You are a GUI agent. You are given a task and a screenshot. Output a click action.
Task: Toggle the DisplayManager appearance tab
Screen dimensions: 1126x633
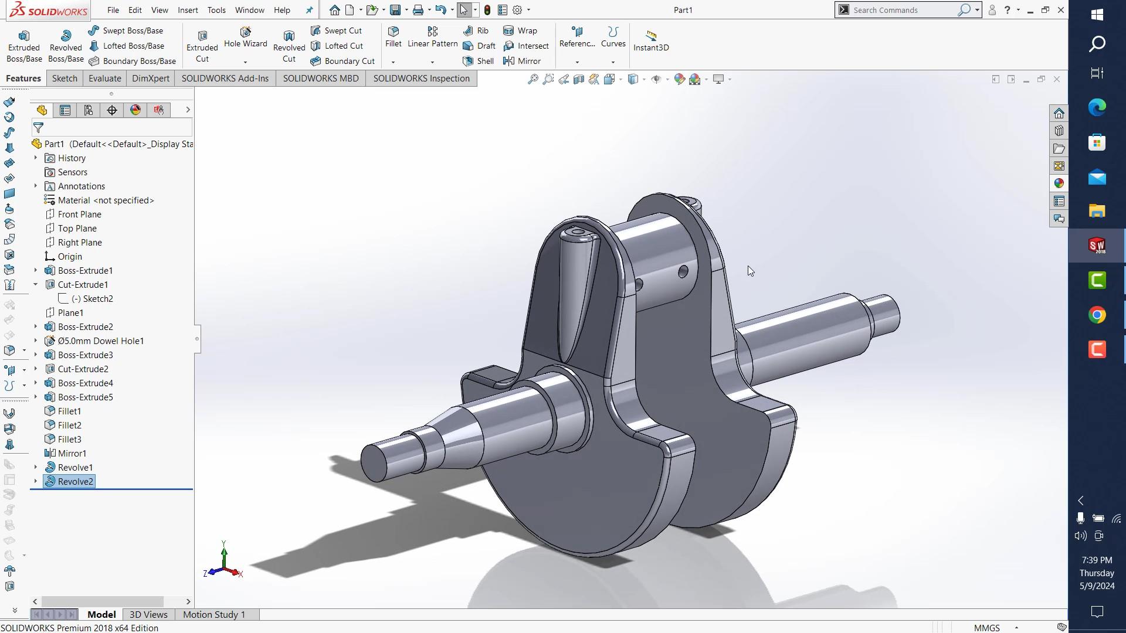point(135,110)
